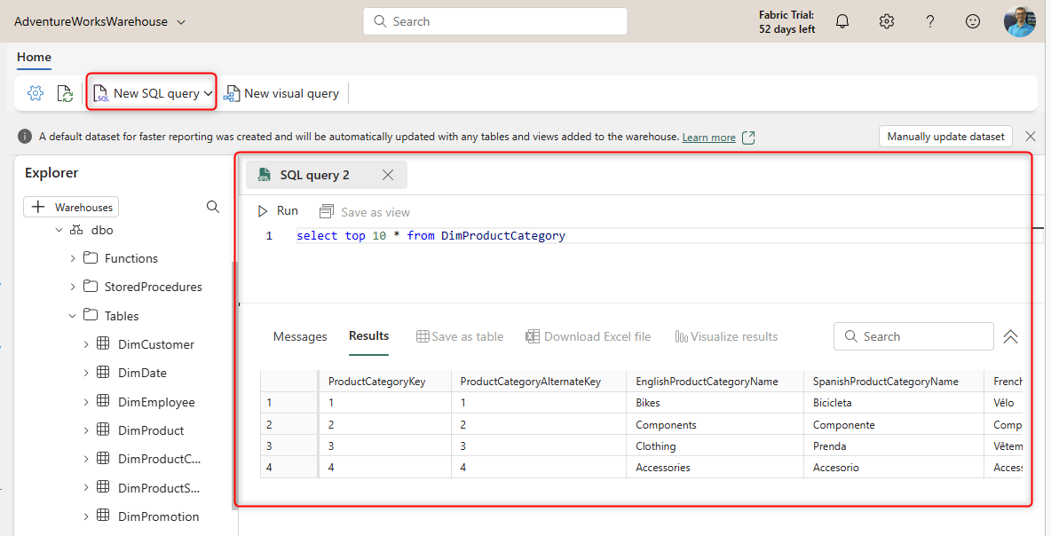Click the user profile avatar

pyautogui.click(x=1019, y=21)
